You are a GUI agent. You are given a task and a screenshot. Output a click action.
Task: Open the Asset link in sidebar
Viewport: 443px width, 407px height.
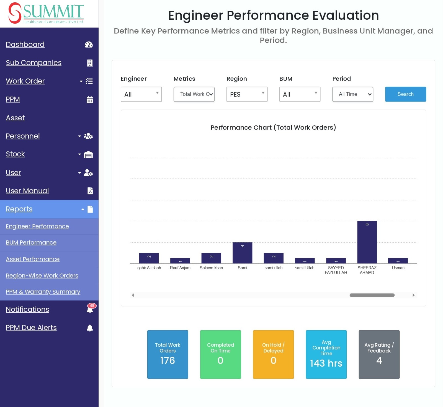pos(15,118)
